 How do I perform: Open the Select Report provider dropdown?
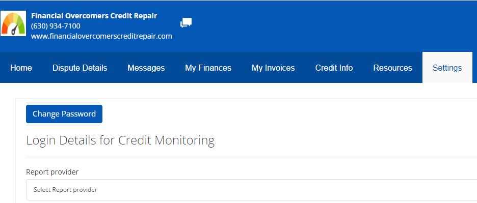(251, 190)
